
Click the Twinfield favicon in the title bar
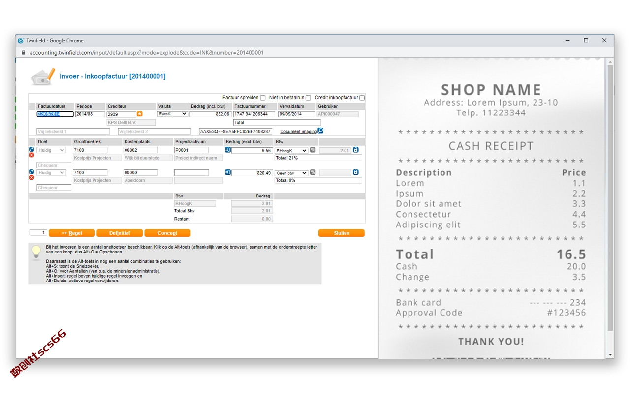21,41
